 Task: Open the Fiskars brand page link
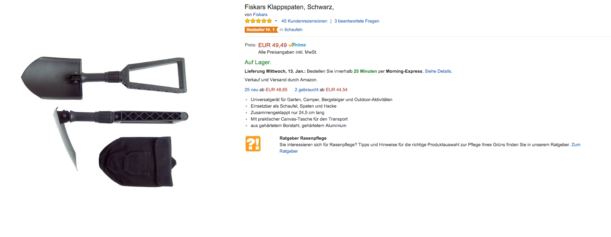pyautogui.click(x=260, y=15)
